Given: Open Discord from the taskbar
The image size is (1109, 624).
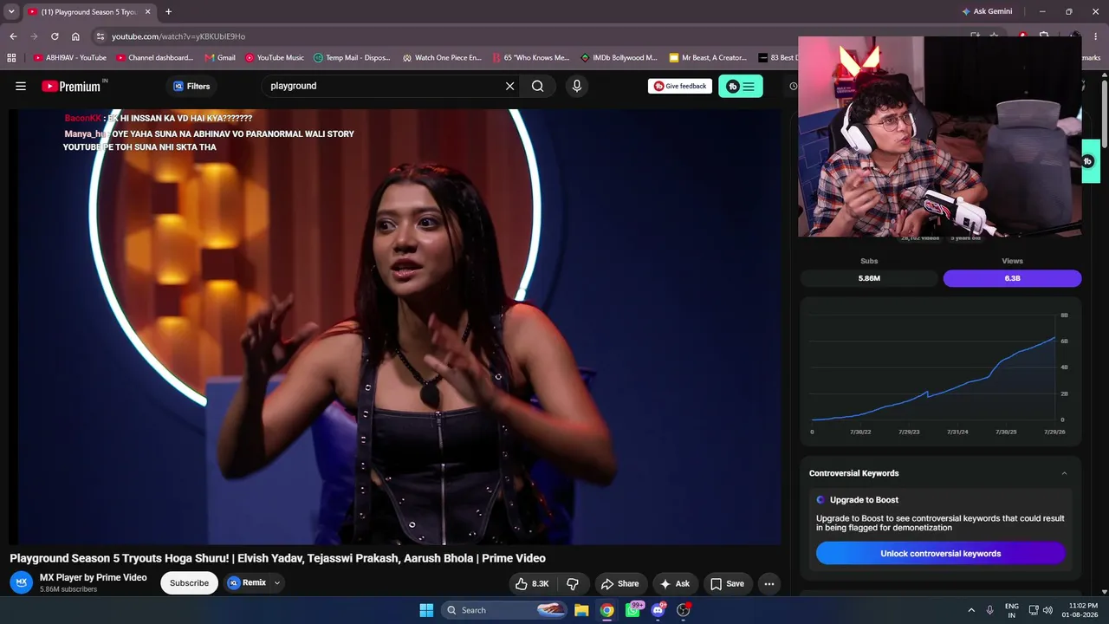Looking at the screenshot, I should [658, 610].
